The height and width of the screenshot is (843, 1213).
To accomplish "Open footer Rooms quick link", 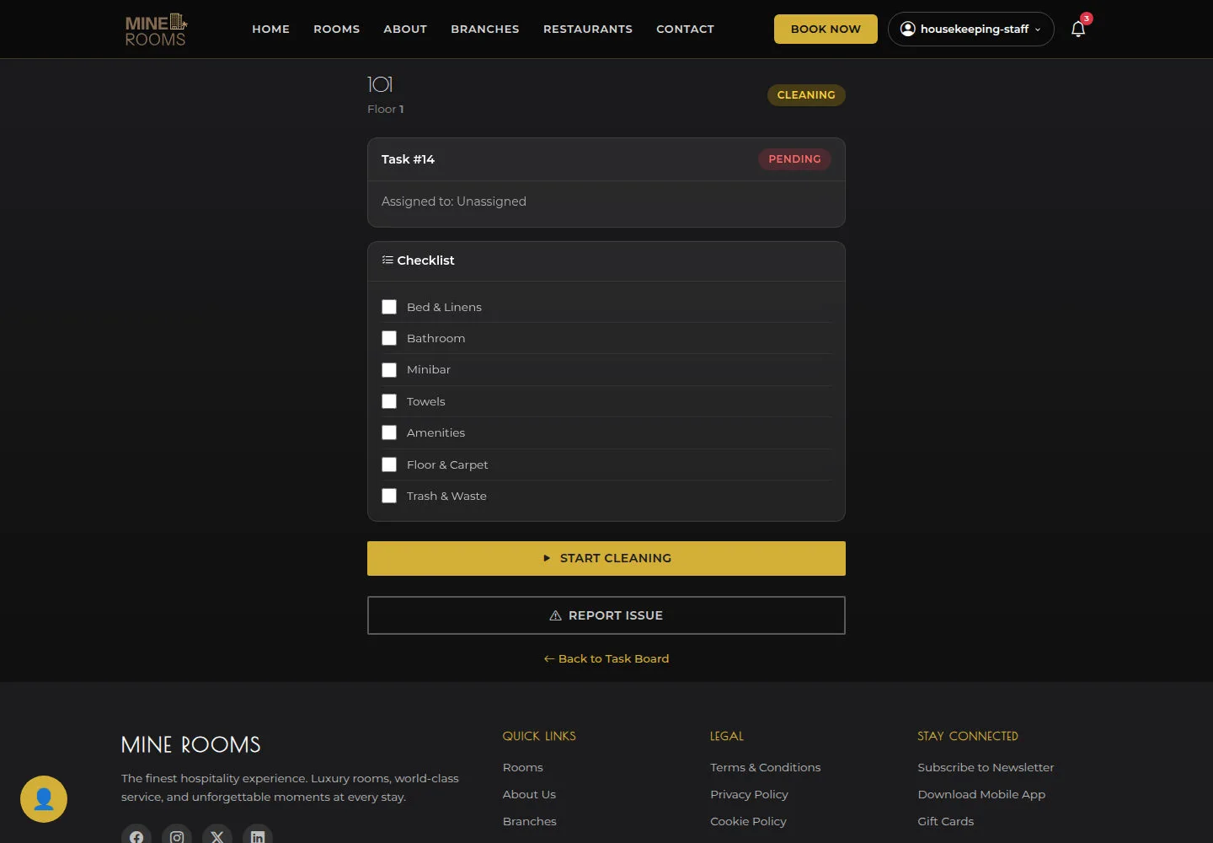I will tap(523, 768).
